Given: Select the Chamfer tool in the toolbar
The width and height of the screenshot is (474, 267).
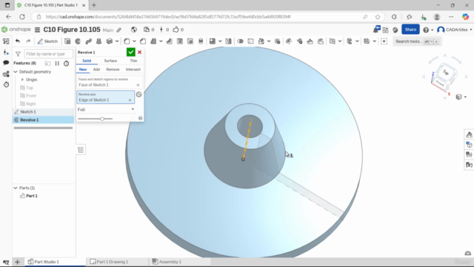Looking at the screenshot, I should pos(143,42).
